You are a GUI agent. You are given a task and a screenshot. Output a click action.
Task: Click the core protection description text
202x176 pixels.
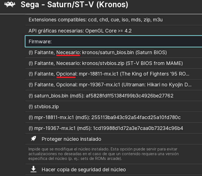104,154
